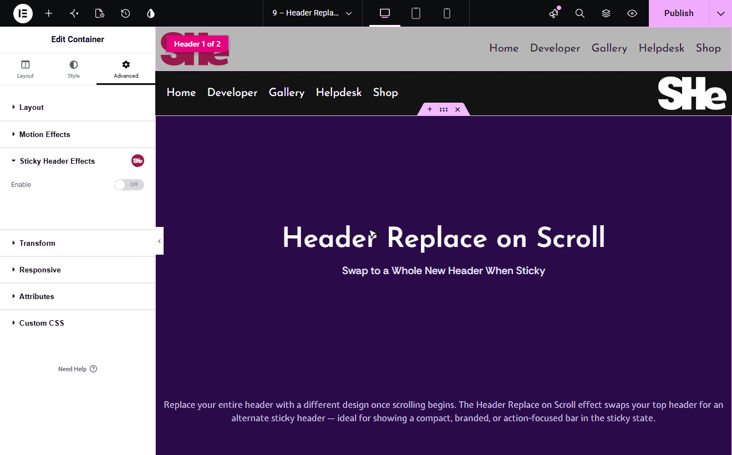Click Gallery in the gray header menu
The height and width of the screenshot is (455, 732).
[x=609, y=48]
